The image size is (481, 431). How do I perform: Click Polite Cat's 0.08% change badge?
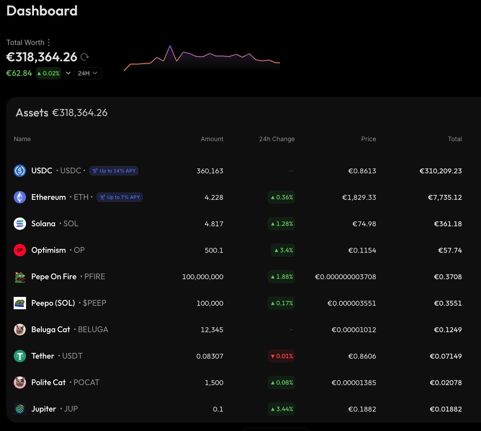point(281,382)
